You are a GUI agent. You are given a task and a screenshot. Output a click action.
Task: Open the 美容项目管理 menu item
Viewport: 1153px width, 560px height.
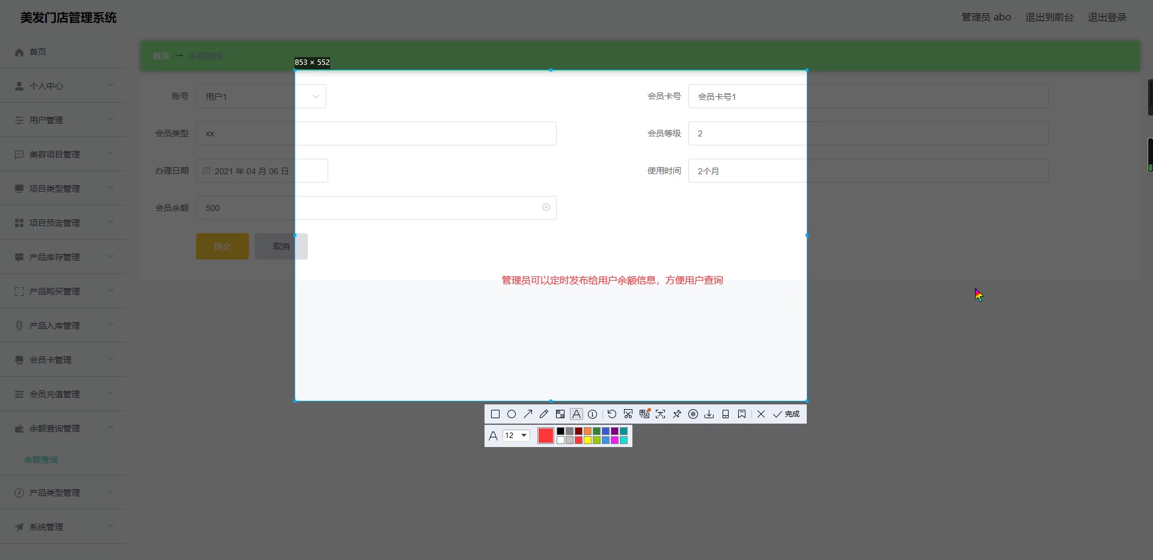63,154
